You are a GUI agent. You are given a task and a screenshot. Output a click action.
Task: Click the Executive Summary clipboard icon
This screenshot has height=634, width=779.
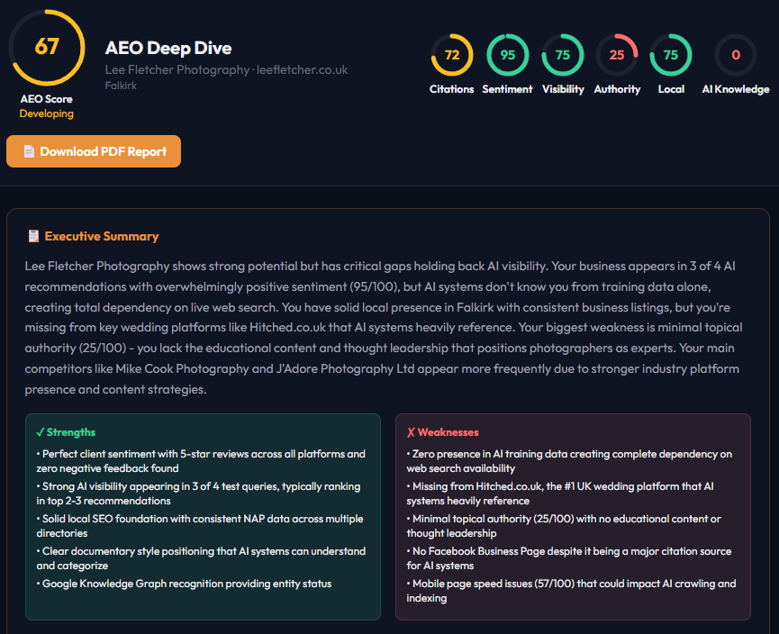(x=33, y=236)
